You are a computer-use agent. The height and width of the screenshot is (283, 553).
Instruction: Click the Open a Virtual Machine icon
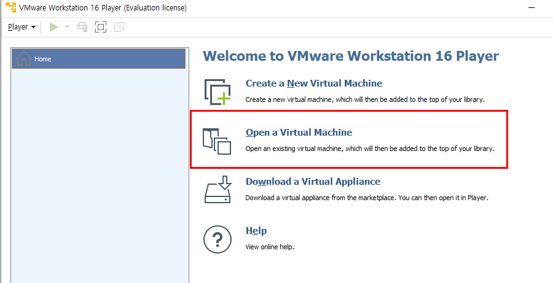tap(217, 141)
